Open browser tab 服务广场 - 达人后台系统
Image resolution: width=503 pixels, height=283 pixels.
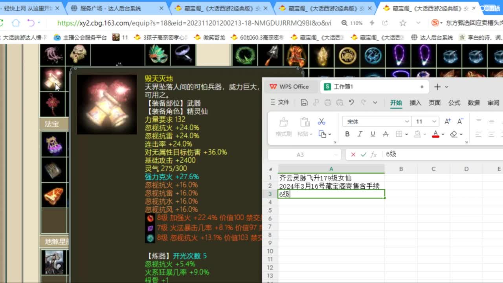click(116, 8)
